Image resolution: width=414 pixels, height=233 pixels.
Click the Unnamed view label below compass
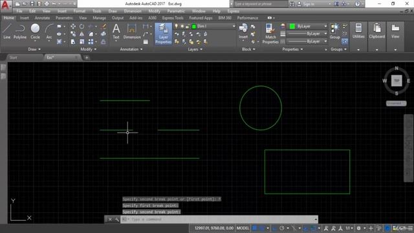(396, 104)
